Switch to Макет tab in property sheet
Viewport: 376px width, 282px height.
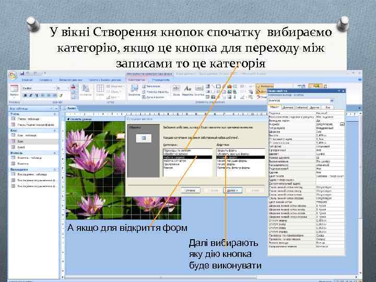[275, 107]
